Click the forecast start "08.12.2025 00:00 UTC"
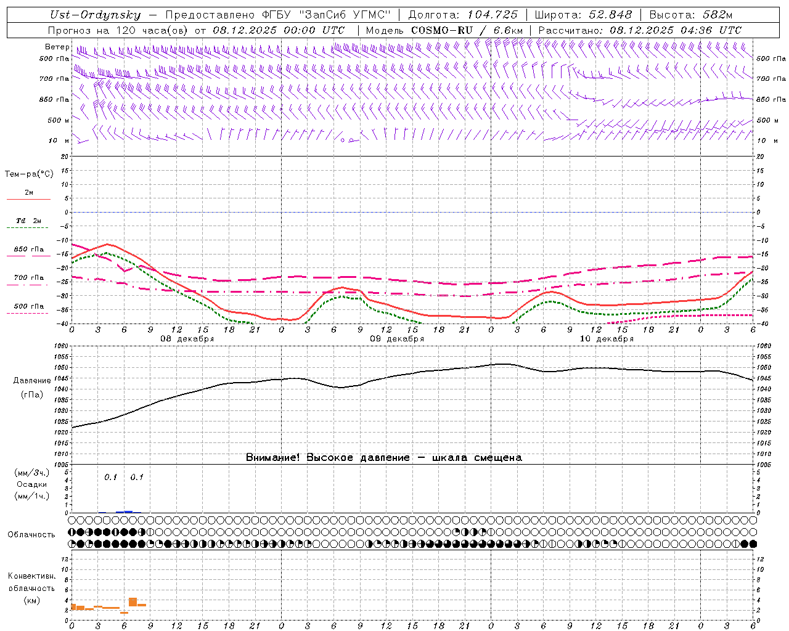This screenshot has height=631, width=789. pos(279,30)
